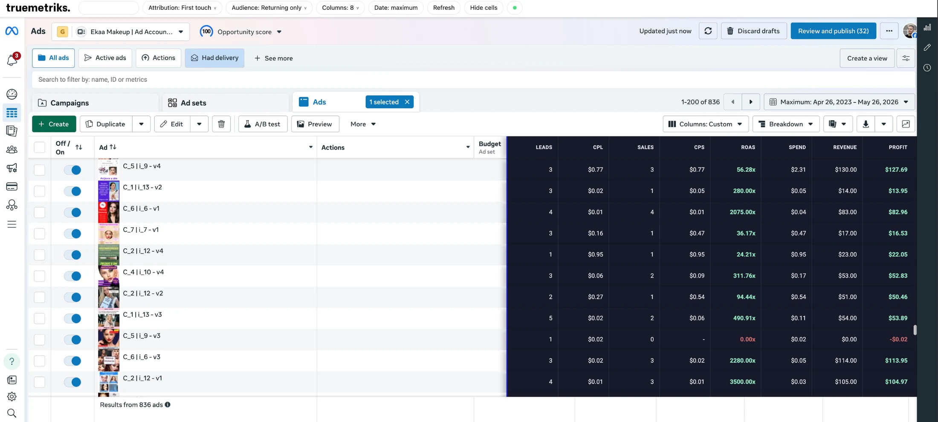Image resolution: width=938 pixels, height=422 pixels.
Task: Open the Ads table grid icon in sidebar
Action: (12, 113)
